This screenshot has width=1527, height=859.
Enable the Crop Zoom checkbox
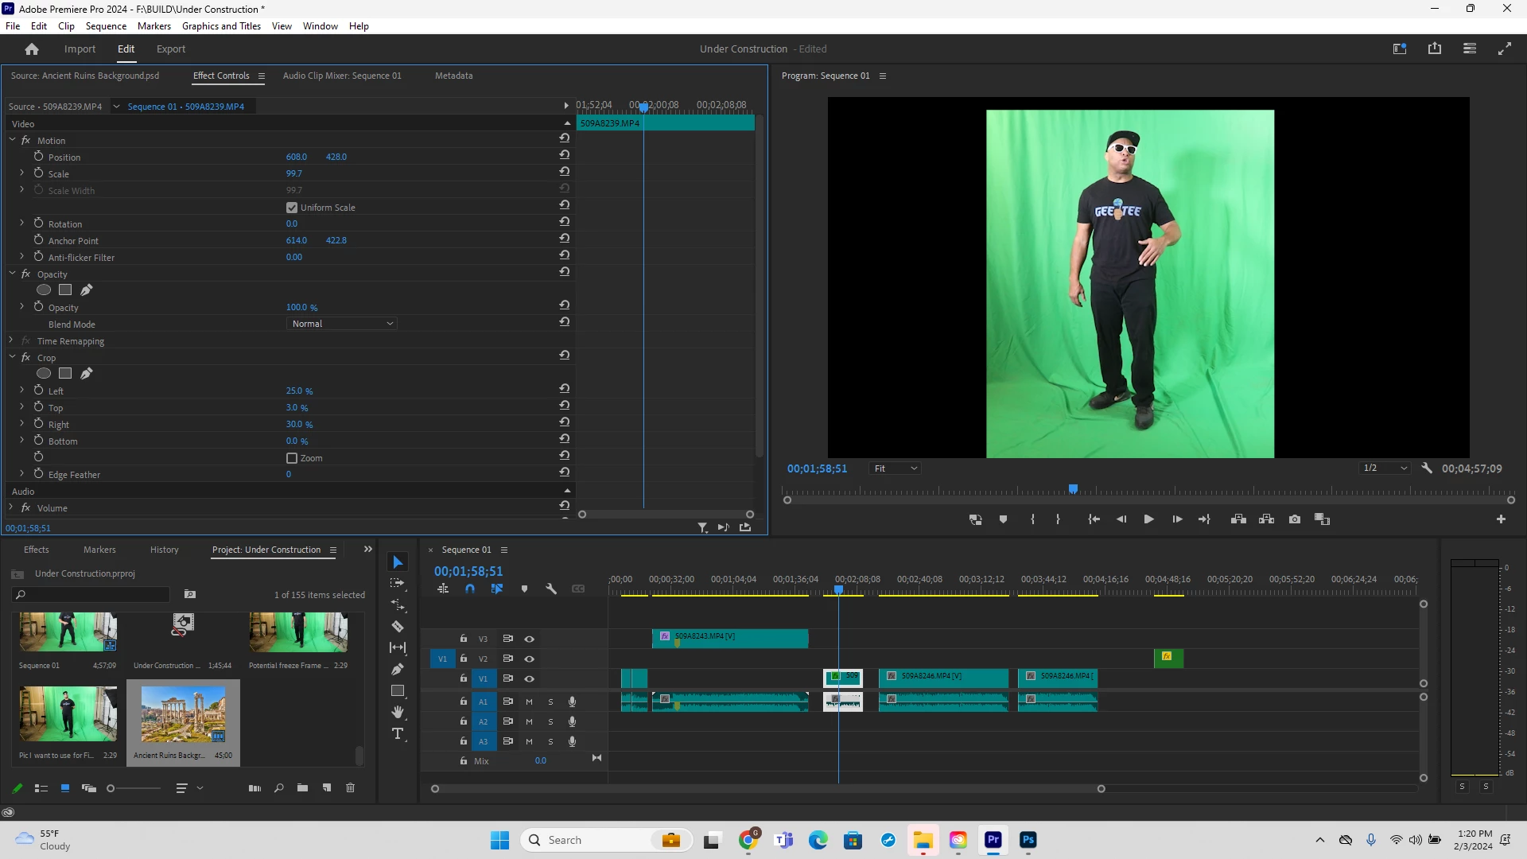[292, 458]
